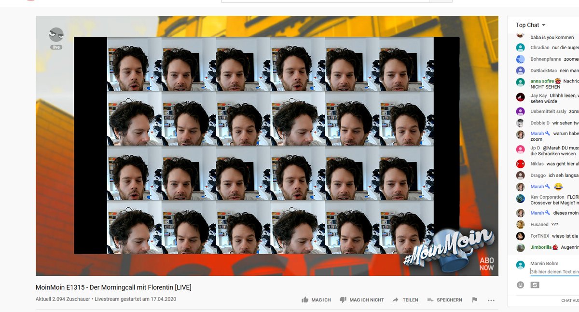Open the Super Chat dollar icon
The image size is (579, 312).
[535, 285]
